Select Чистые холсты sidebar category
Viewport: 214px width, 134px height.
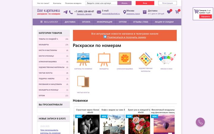(53, 73)
